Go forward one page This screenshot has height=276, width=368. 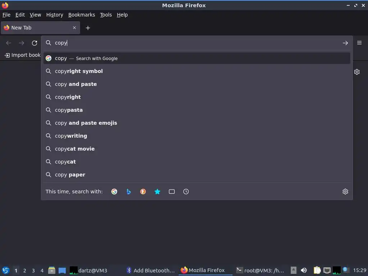click(x=22, y=43)
